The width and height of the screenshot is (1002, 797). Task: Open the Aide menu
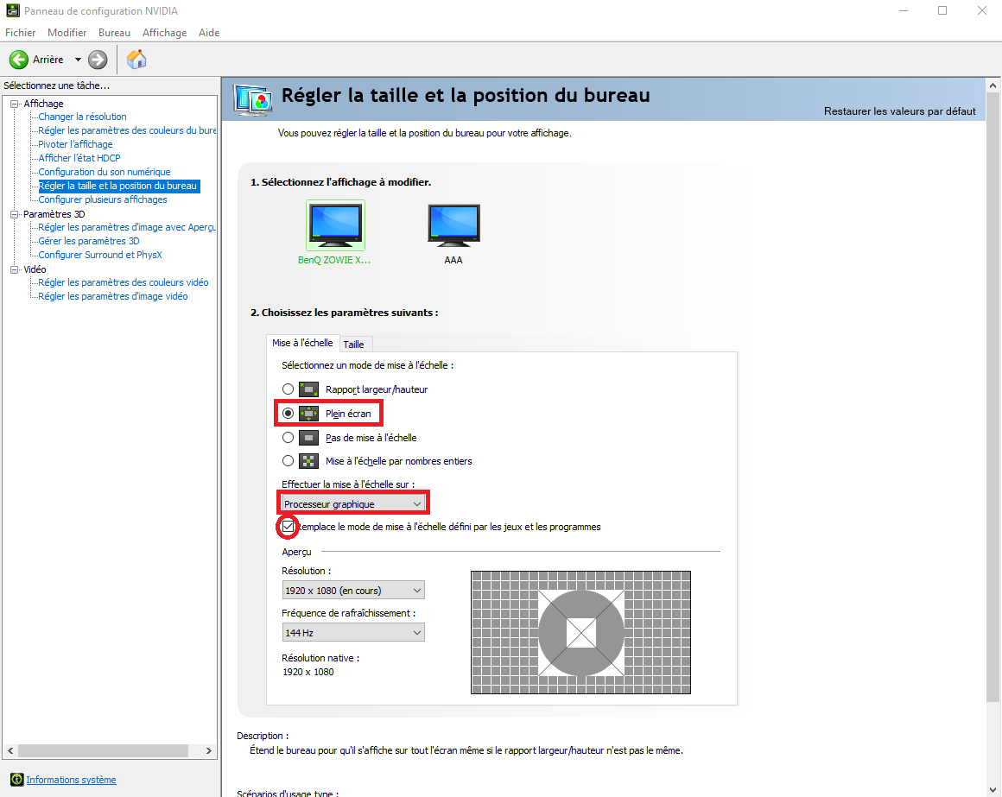(209, 33)
